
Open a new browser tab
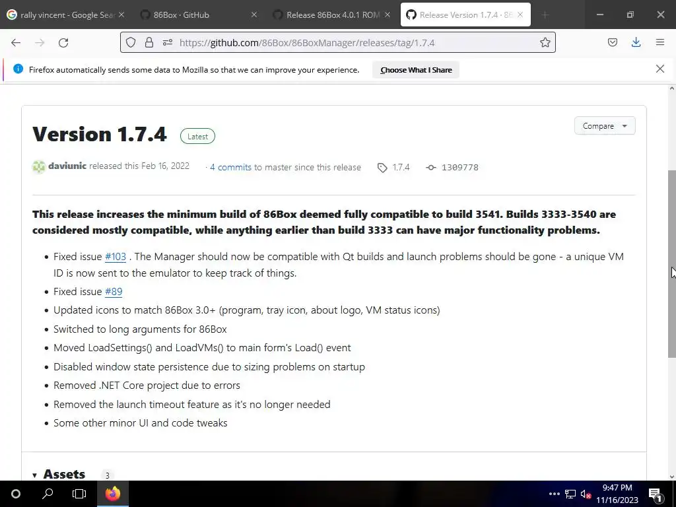coord(545,15)
